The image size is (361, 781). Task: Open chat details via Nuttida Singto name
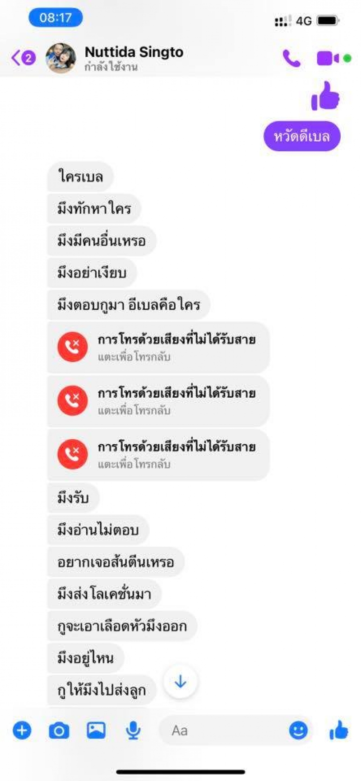(x=134, y=52)
